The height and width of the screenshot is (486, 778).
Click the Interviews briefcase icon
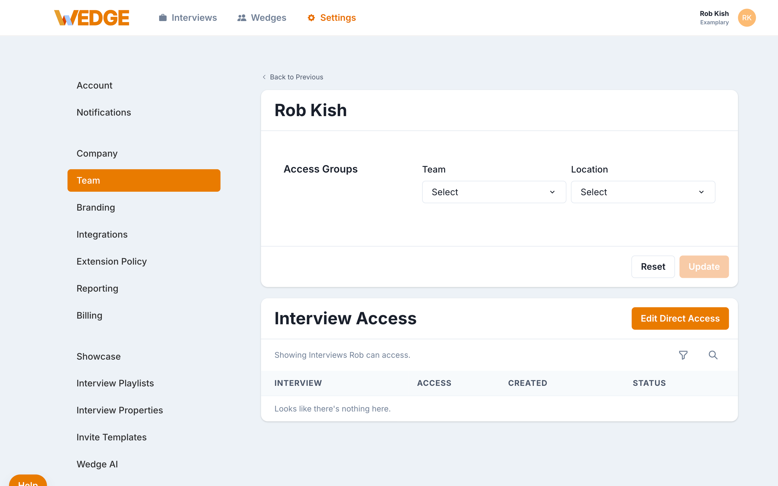coord(163,18)
